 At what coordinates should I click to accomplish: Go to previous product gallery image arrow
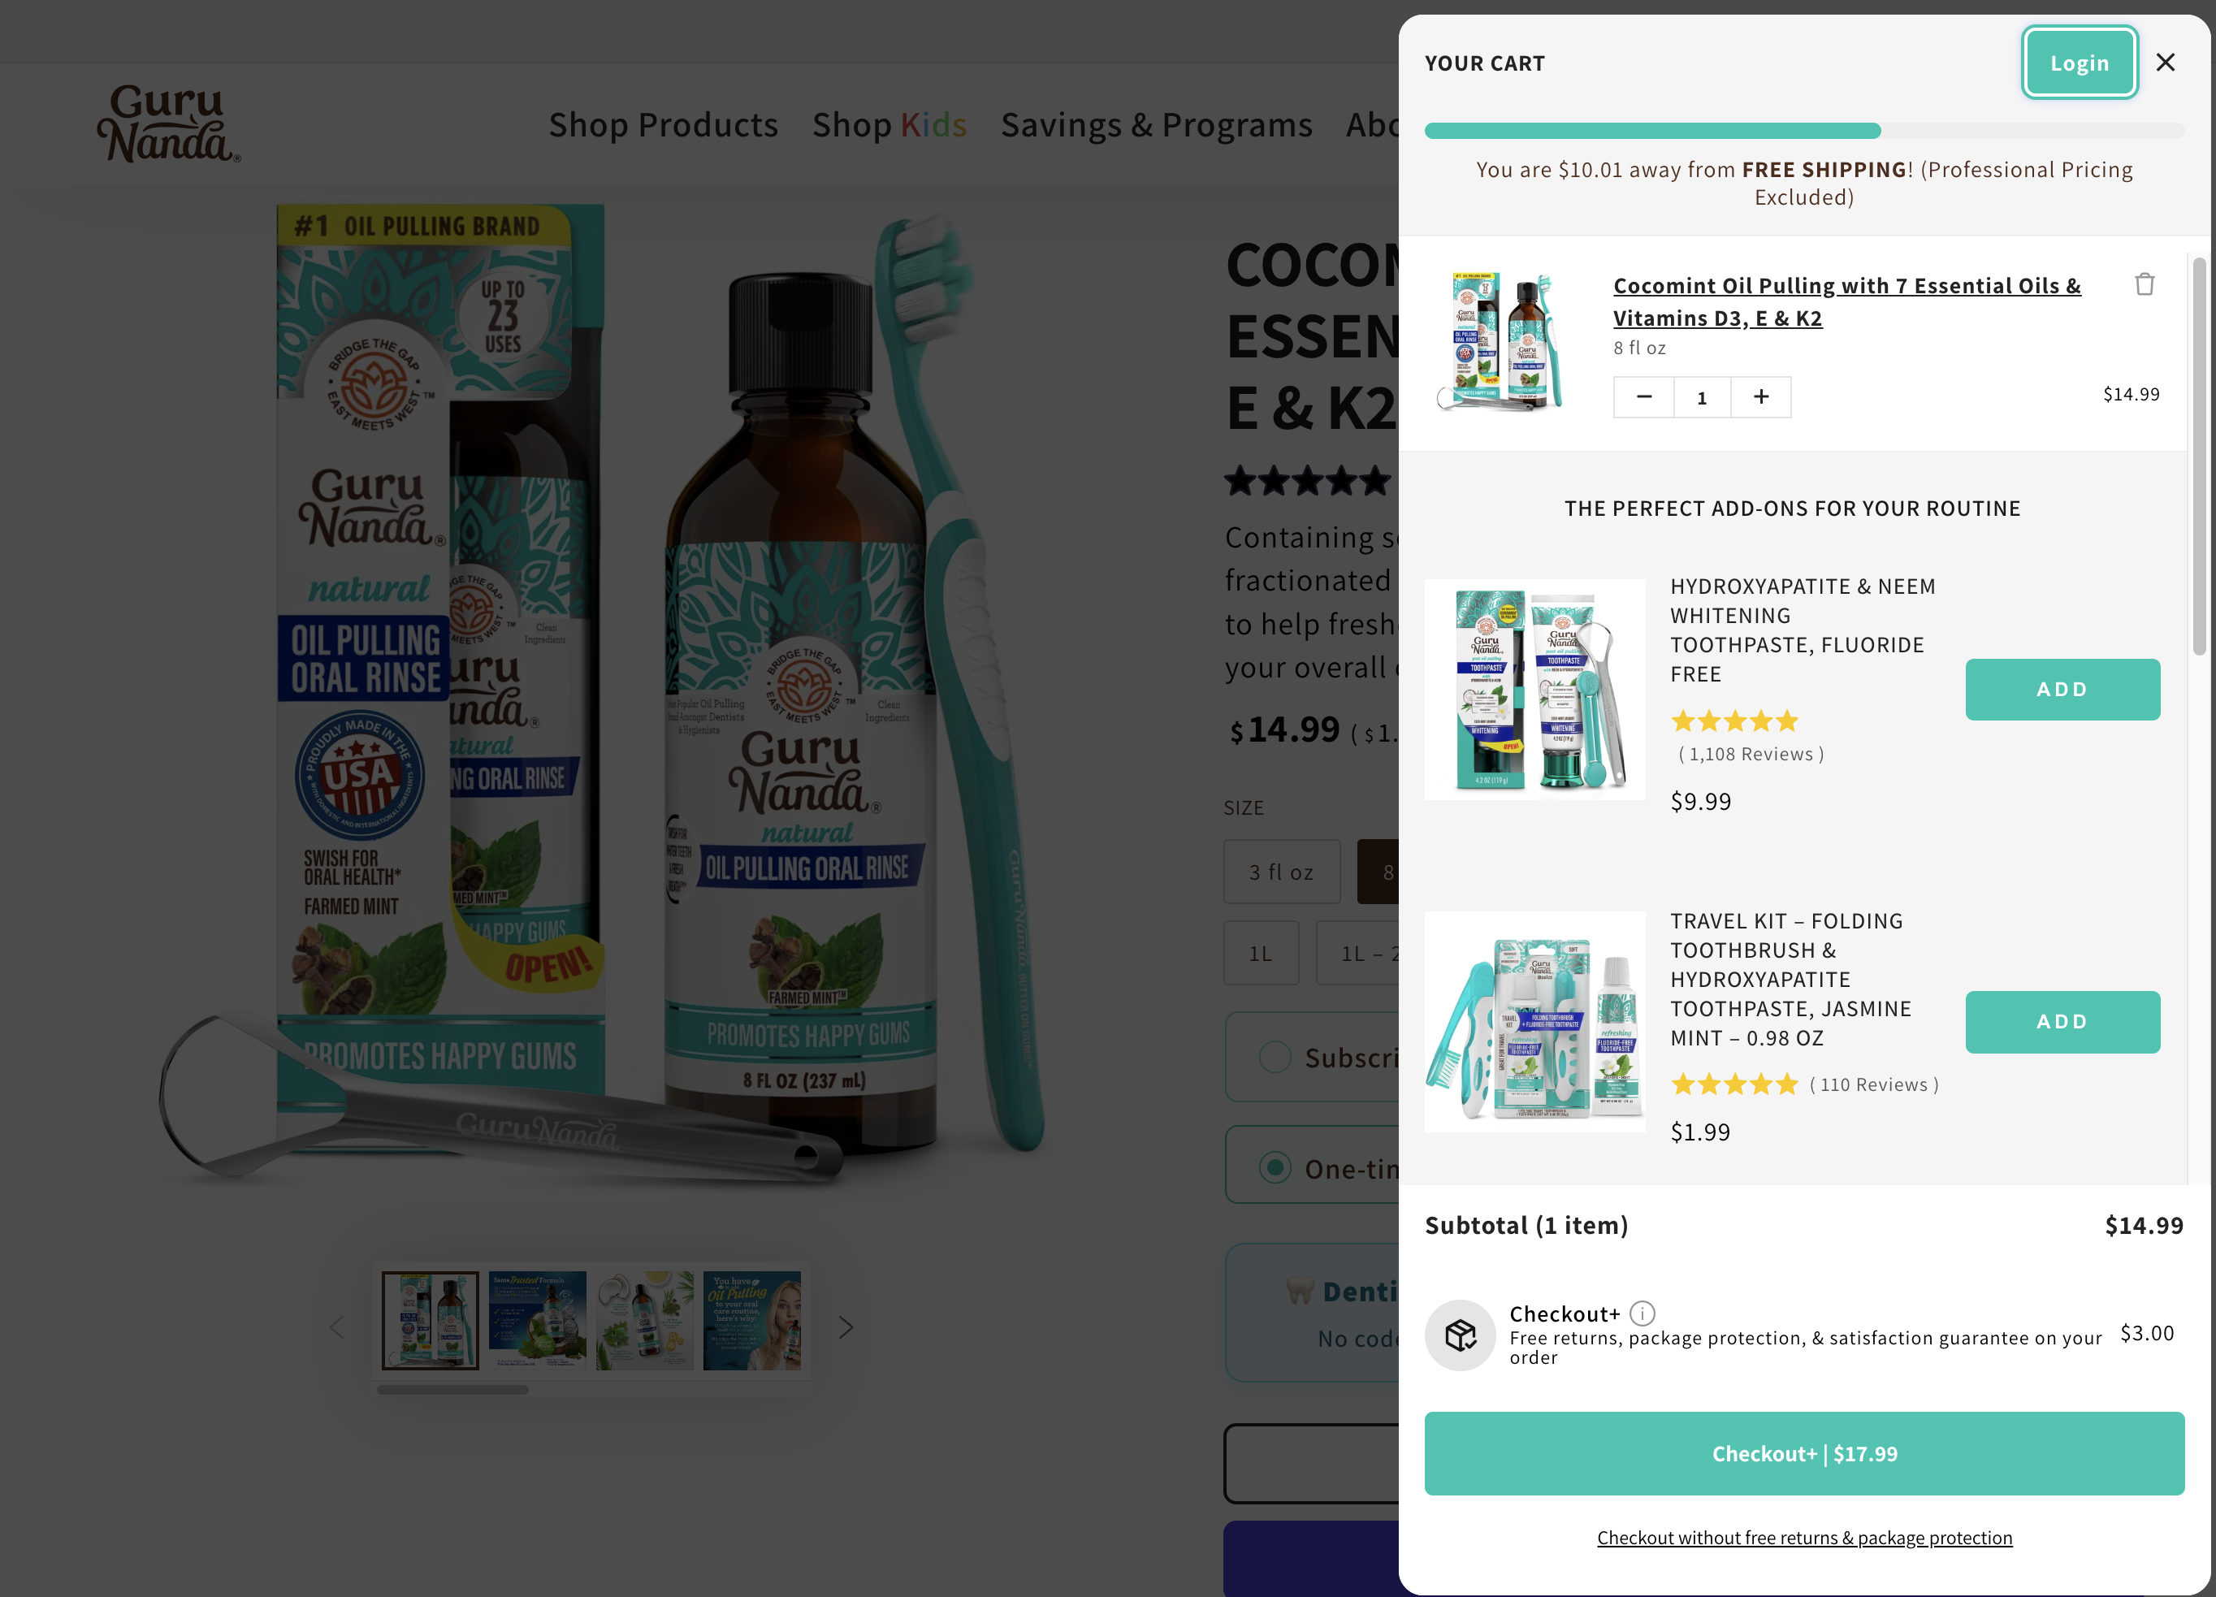(x=337, y=1327)
